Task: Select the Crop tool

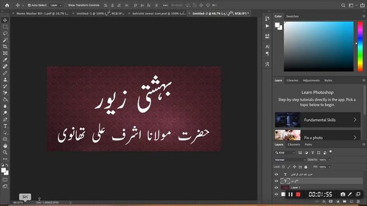Action: [5, 46]
